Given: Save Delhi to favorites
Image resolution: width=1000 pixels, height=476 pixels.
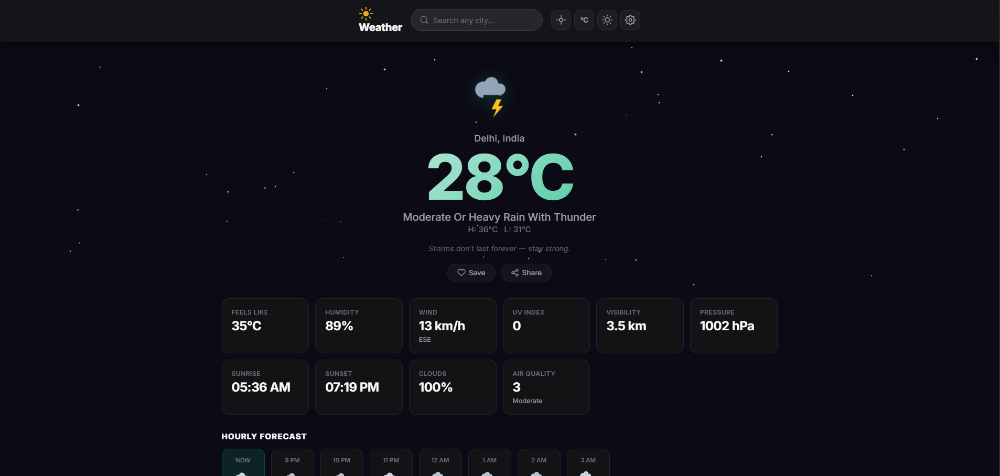Looking at the screenshot, I should (471, 273).
